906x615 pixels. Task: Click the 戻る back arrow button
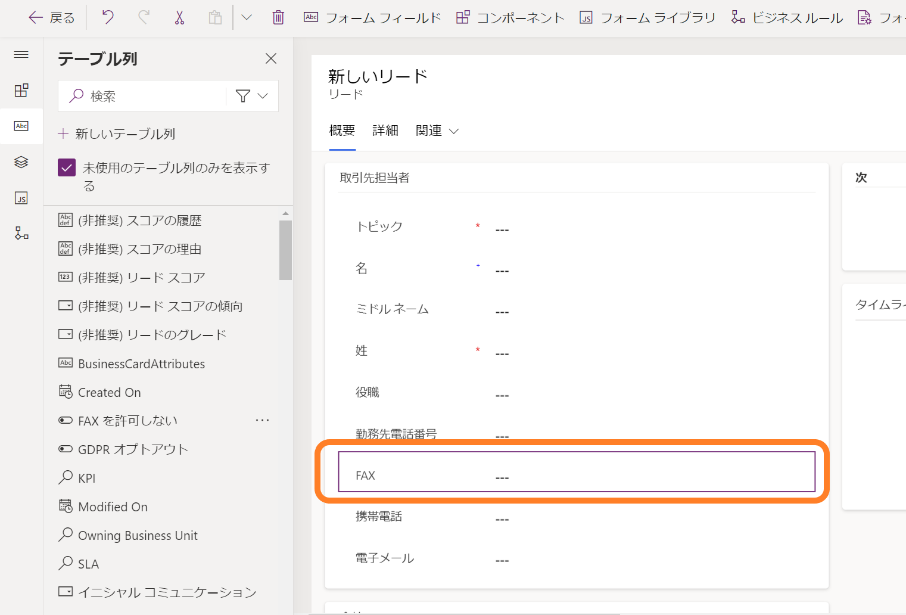coord(51,18)
